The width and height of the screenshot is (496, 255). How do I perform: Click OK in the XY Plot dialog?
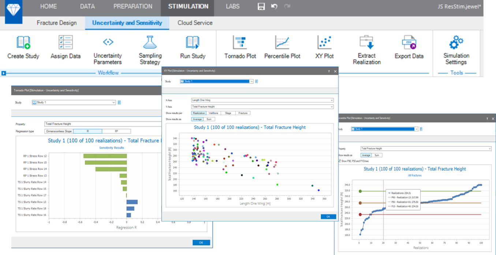(x=328, y=217)
